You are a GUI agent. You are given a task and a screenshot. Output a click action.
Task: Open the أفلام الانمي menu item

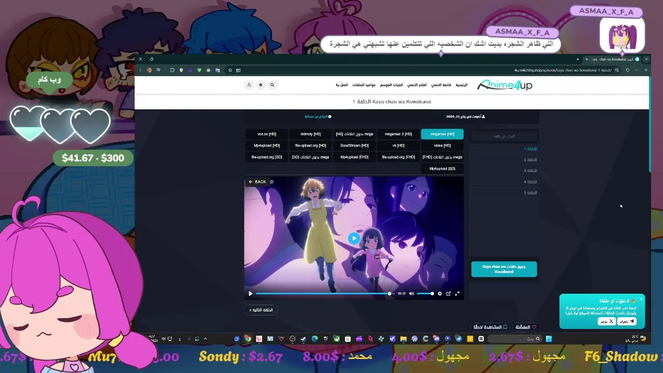(417, 85)
